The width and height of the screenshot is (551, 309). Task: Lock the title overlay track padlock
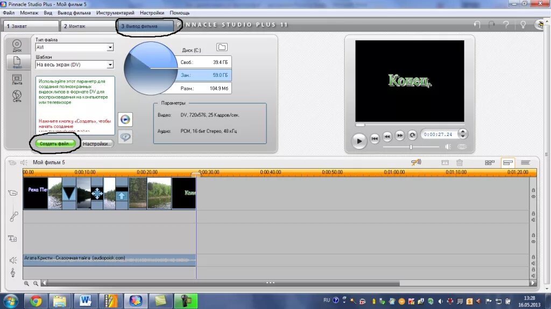click(533, 235)
